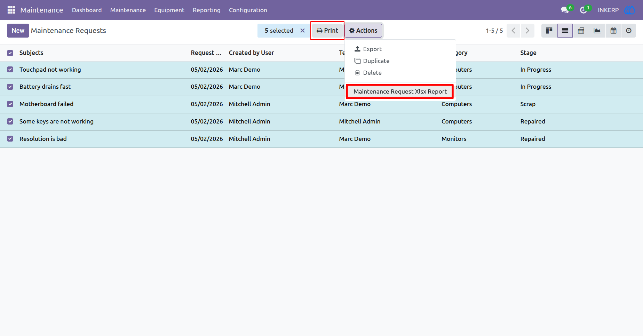Open the Resolution is bad request
Viewport: 643px width, 336px height.
point(43,139)
